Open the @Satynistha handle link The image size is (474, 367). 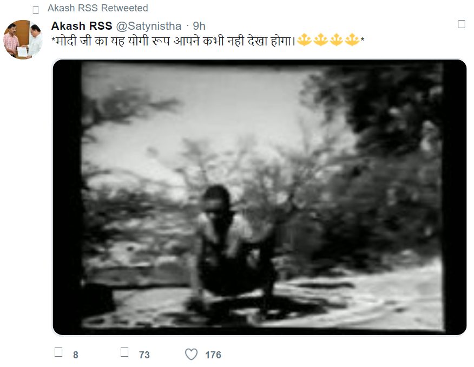(149, 27)
